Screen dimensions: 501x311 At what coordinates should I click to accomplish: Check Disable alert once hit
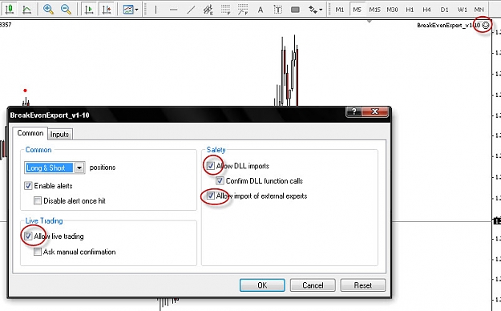click(38, 200)
